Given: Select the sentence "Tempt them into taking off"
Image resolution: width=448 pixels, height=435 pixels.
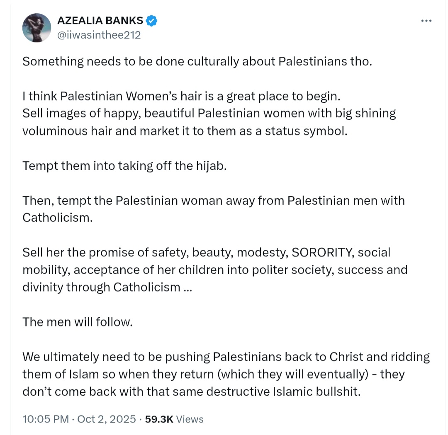Looking at the screenshot, I should (x=124, y=166).
